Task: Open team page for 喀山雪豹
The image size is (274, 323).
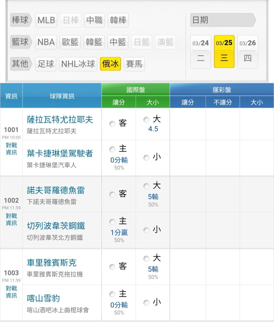Action: (x=43, y=298)
